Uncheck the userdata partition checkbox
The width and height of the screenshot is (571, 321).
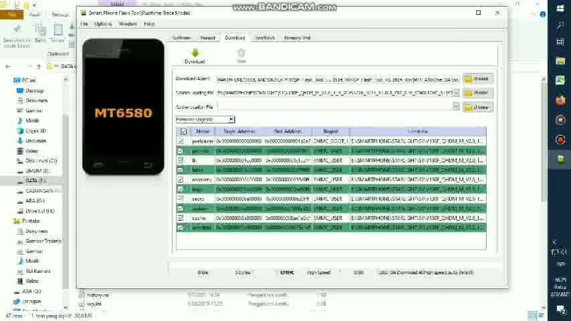[x=181, y=227]
